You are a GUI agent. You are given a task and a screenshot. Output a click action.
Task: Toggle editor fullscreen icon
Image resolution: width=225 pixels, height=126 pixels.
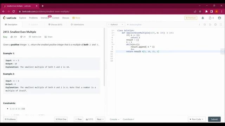coord(221,24)
